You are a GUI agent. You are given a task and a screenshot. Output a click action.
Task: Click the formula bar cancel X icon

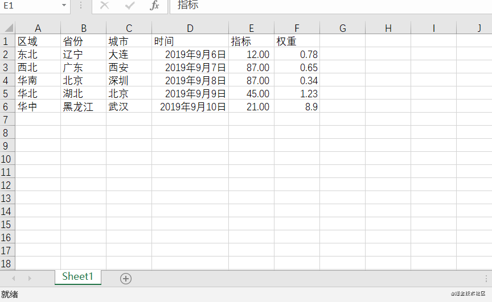[x=104, y=5]
